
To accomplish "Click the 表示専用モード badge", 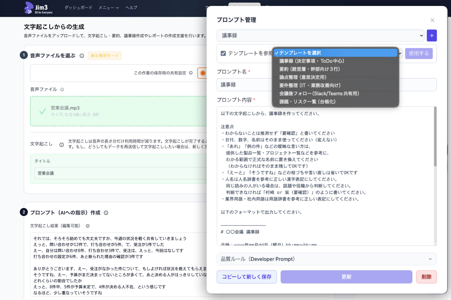I will click(x=105, y=56).
